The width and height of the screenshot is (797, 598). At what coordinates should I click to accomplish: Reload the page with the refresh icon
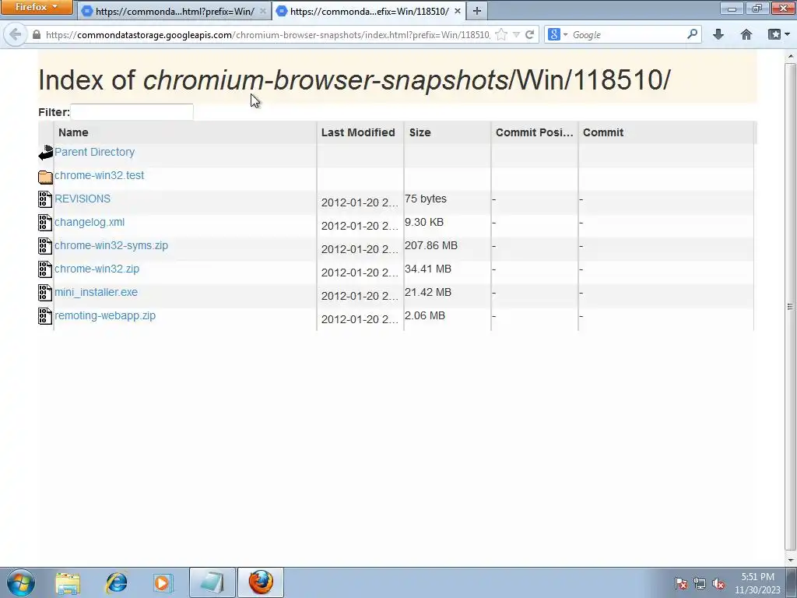pos(529,34)
